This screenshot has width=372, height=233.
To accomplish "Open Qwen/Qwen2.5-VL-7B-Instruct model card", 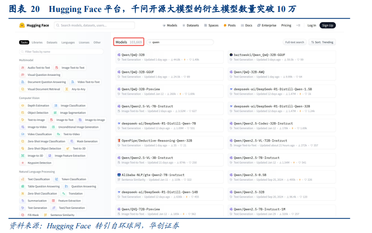I will [x=170, y=109].
